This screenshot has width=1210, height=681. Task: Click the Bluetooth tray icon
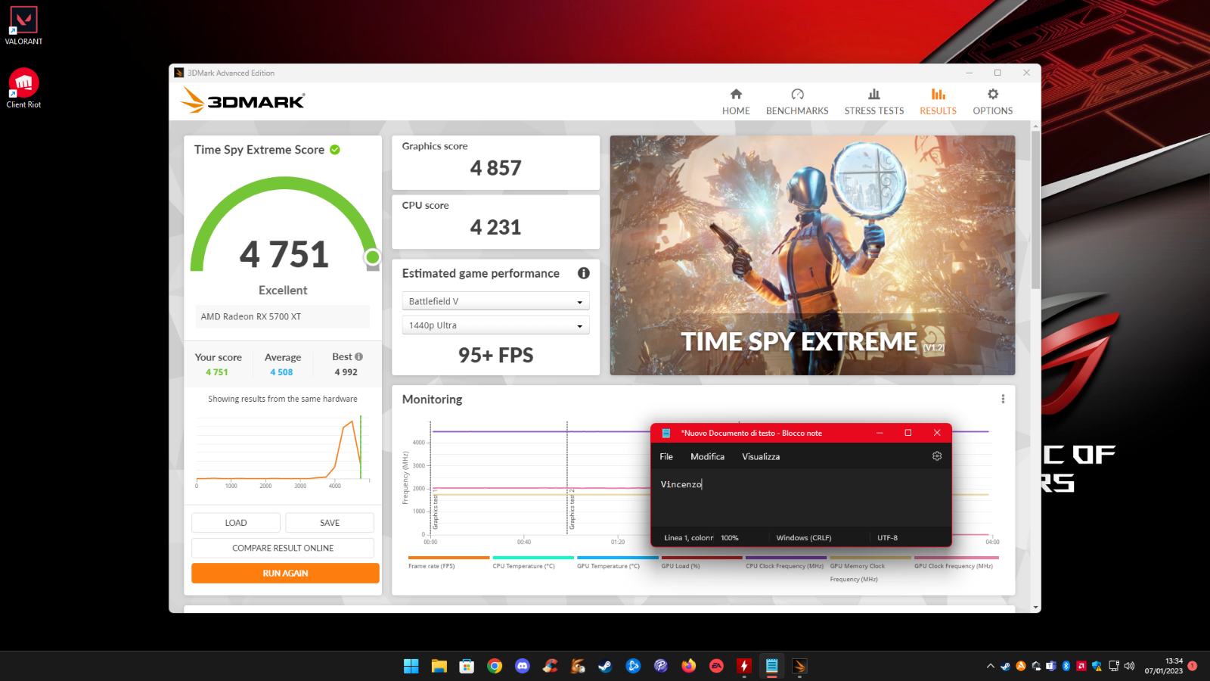click(1066, 666)
